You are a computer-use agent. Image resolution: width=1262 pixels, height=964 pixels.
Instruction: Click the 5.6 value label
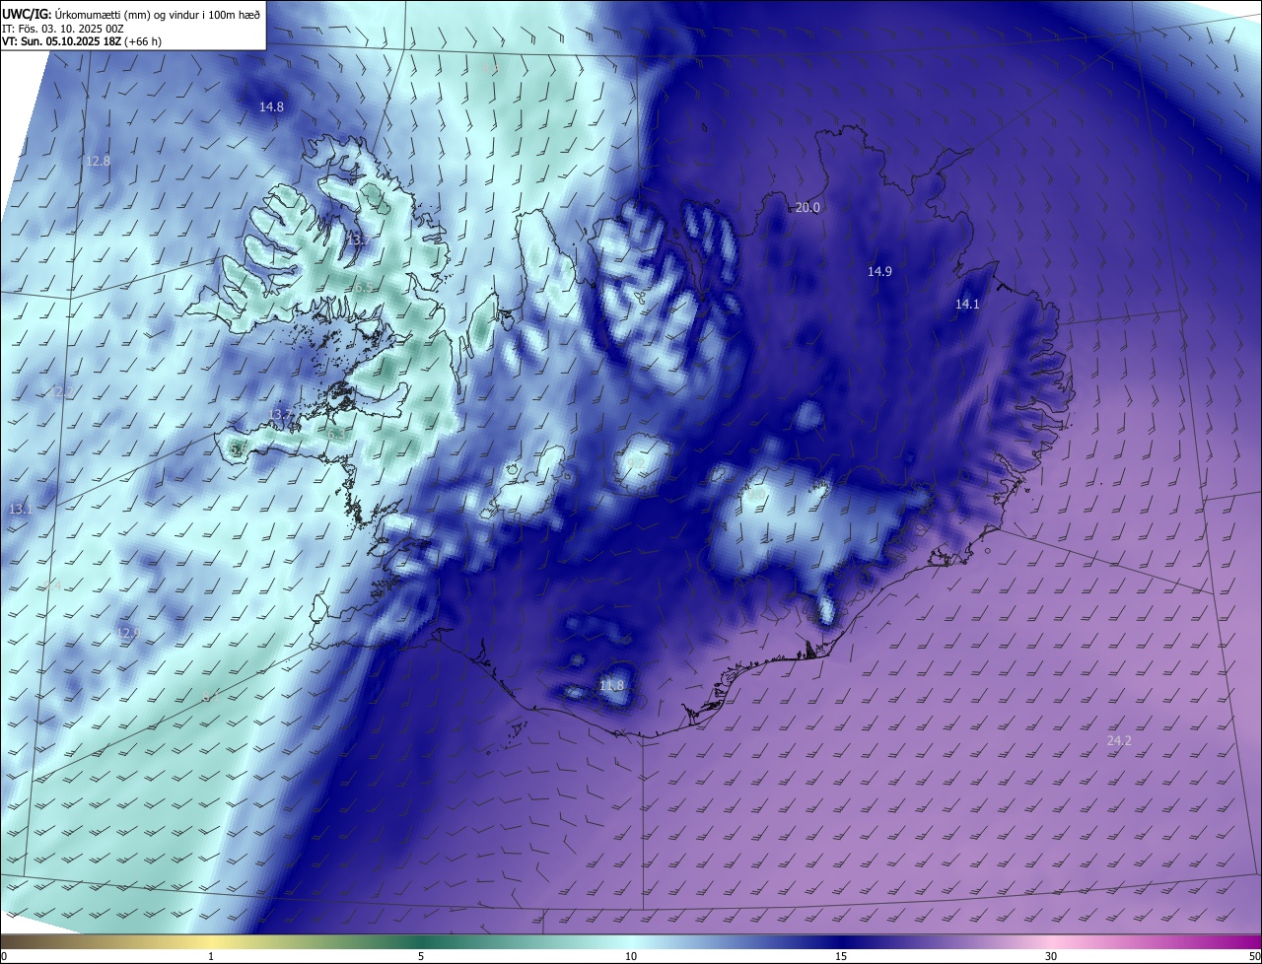coord(239,449)
